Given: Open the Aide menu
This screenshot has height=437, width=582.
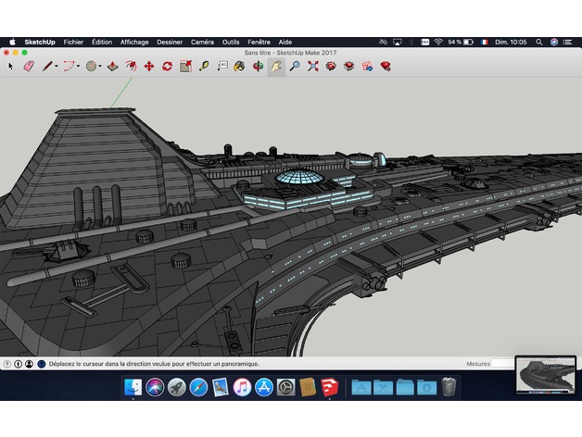Looking at the screenshot, I should coord(285,42).
